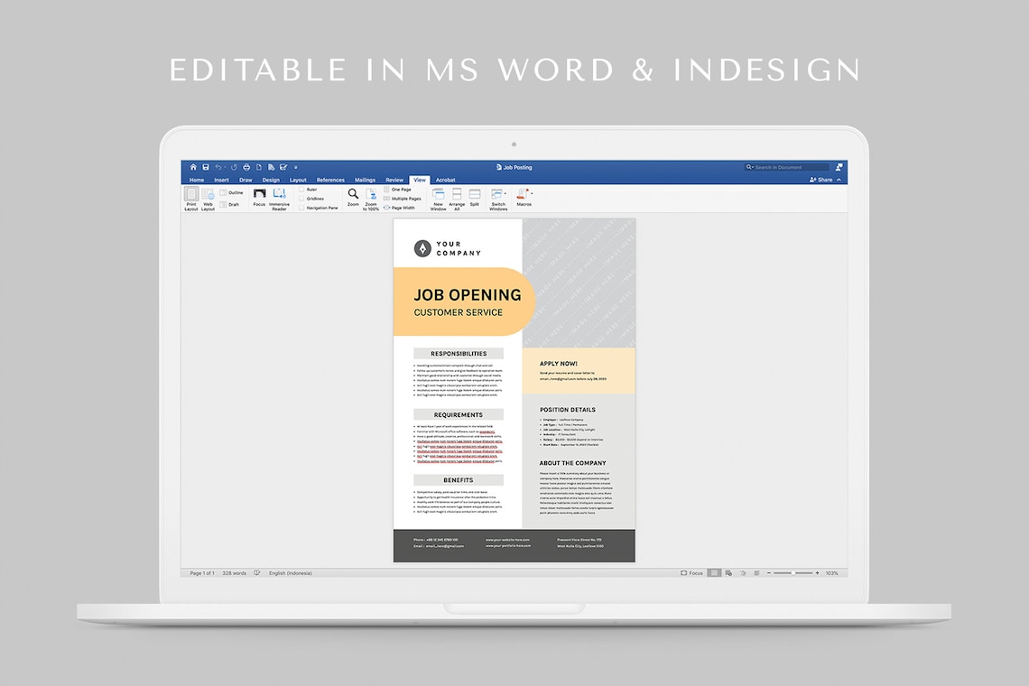The width and height of the screenshot is (1029, 686).
Task: Switch to the Review ribbon tab
Action: (394, 180)
